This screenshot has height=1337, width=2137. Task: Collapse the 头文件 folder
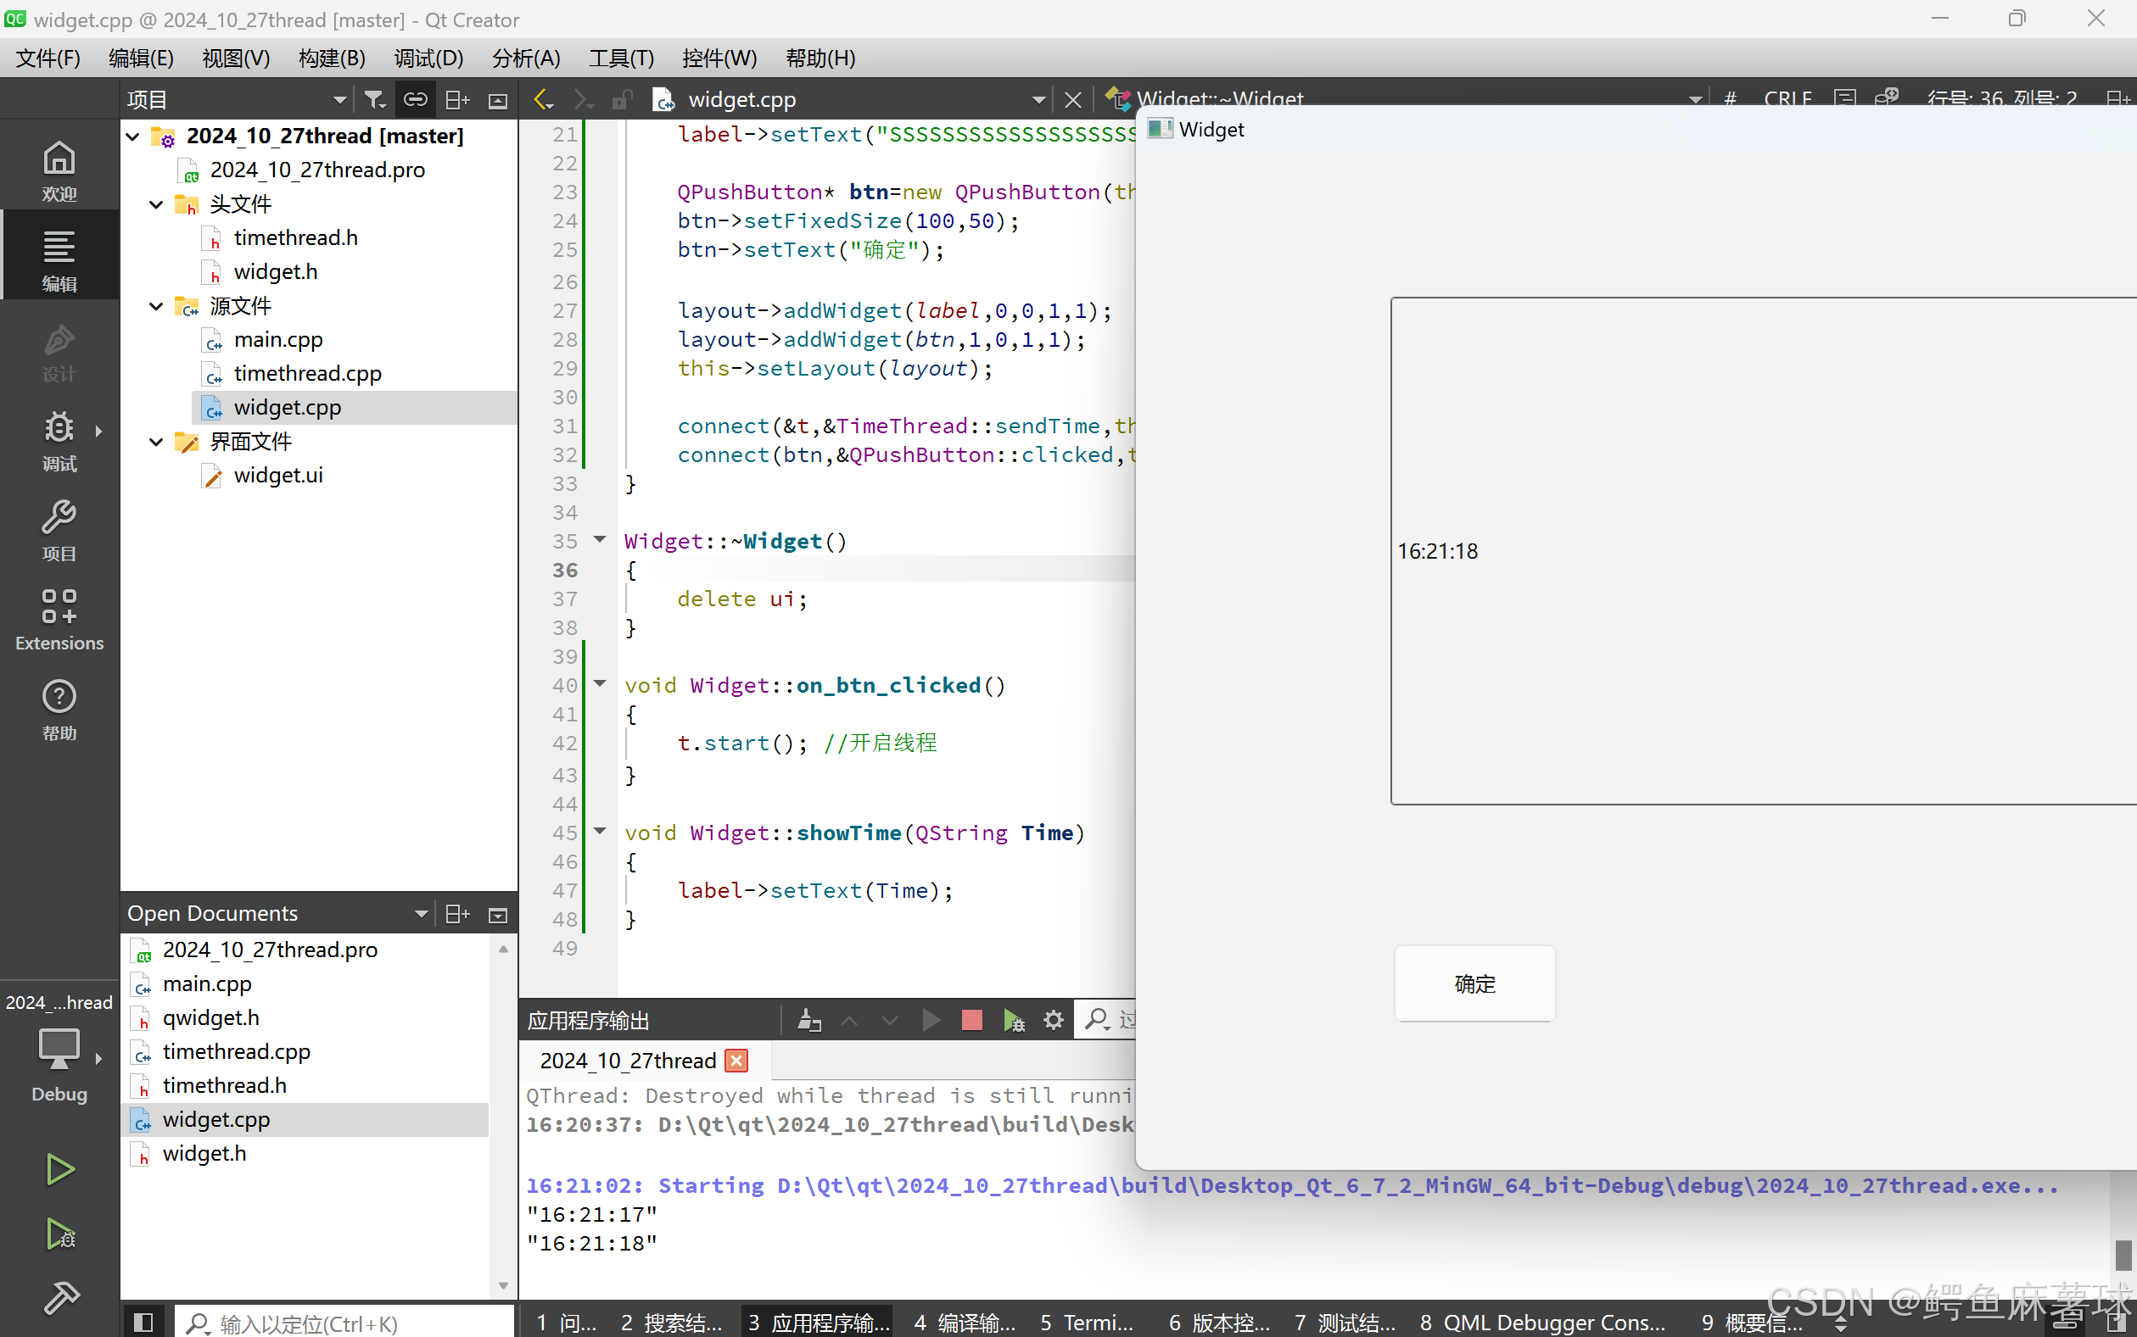coord(157,204)
